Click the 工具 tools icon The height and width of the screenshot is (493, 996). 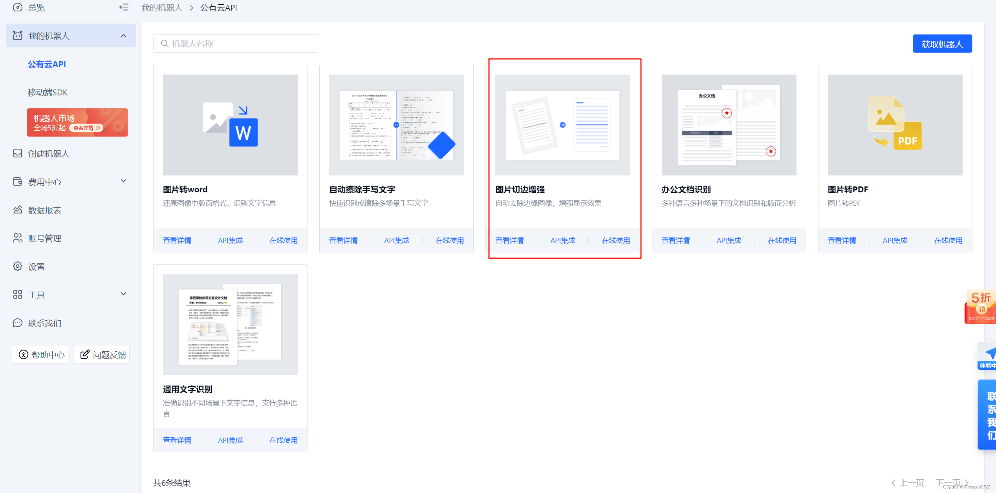[17, 294]
